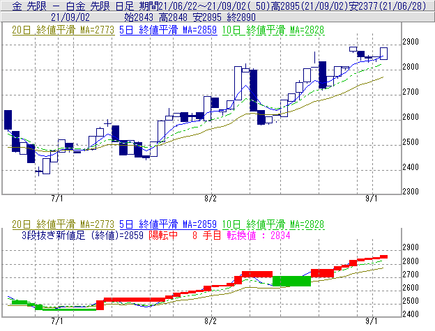Click the 高2895(21/09/02) period high text
435x331 pixels.
(310, 6)
